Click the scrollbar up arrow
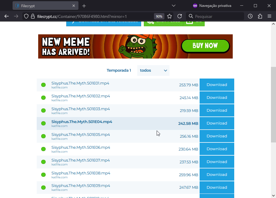Viewport: 276px width, 198px height. (273, 24)
